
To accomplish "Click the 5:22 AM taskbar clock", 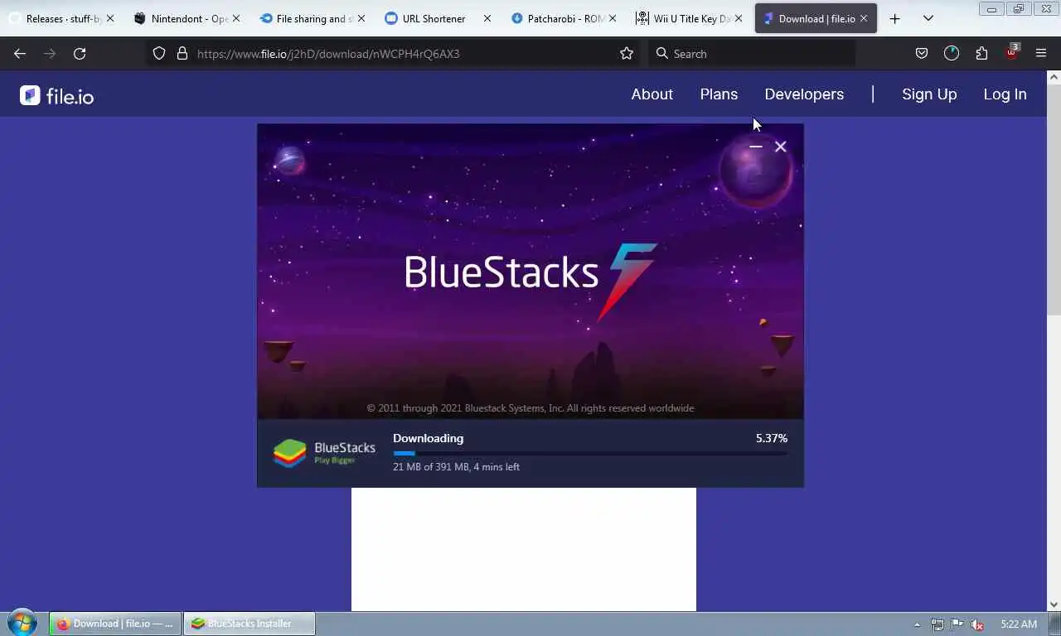I will [1019, 624].
